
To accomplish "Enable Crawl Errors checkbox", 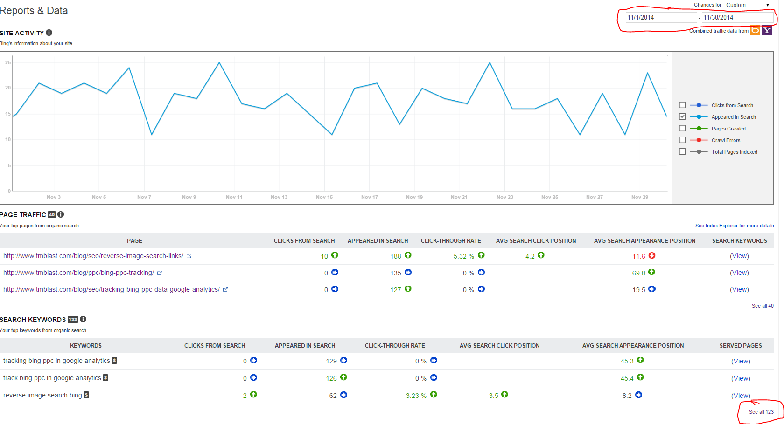I will pyautogui.click(x=682, y=140).
